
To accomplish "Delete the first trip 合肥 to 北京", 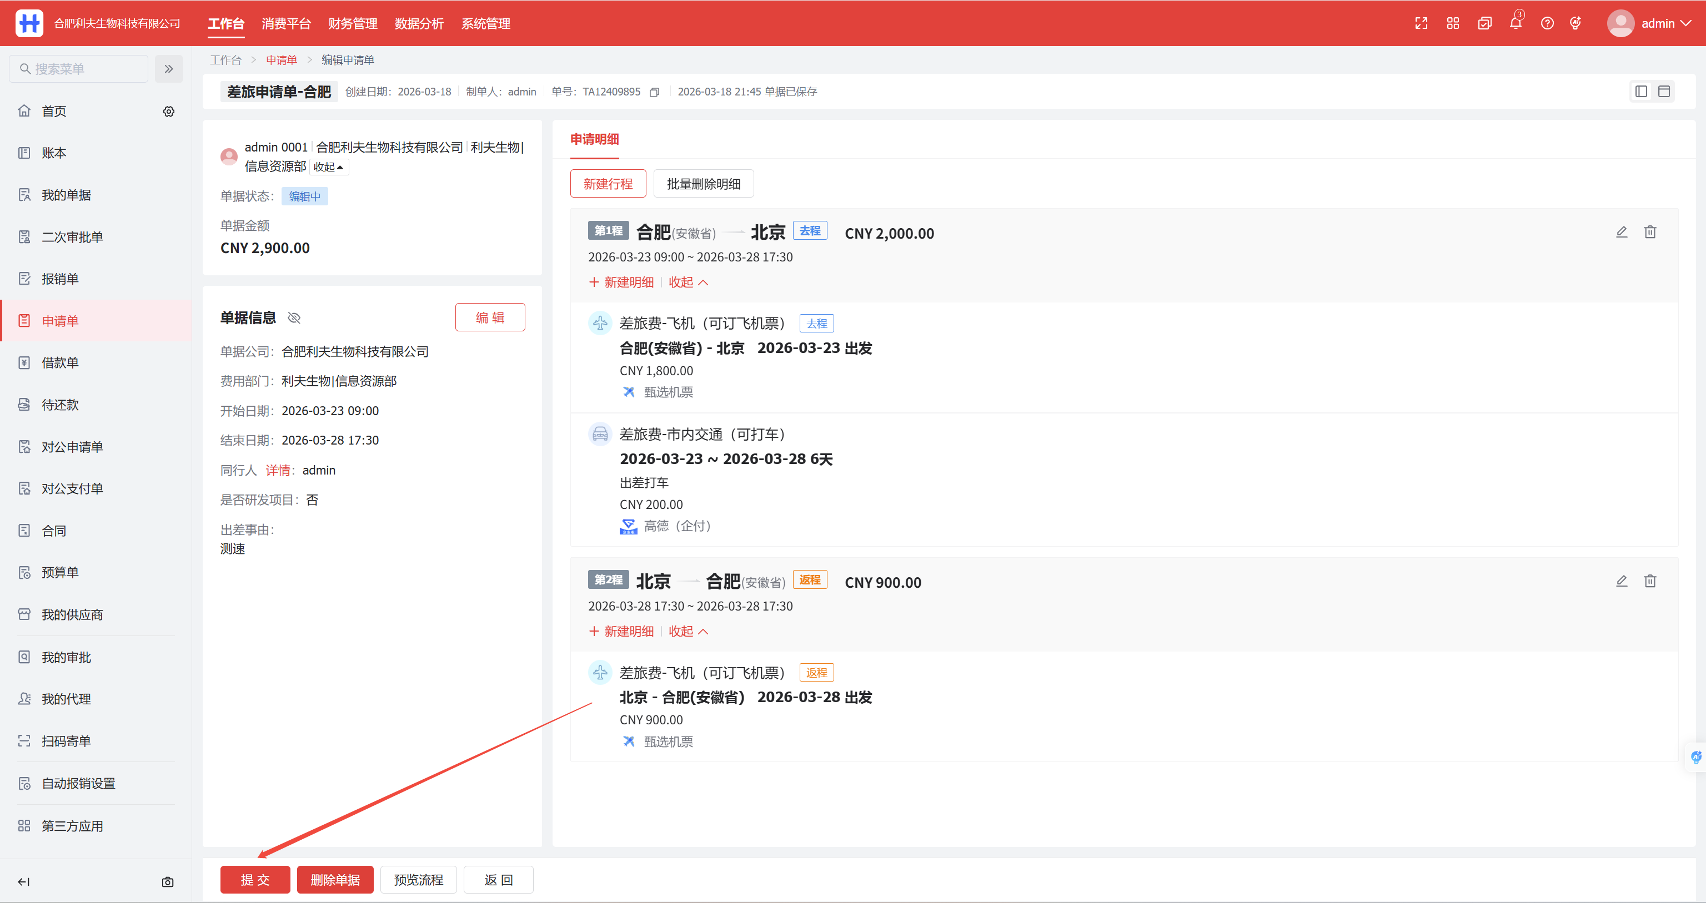I will tap(1650, 231).
